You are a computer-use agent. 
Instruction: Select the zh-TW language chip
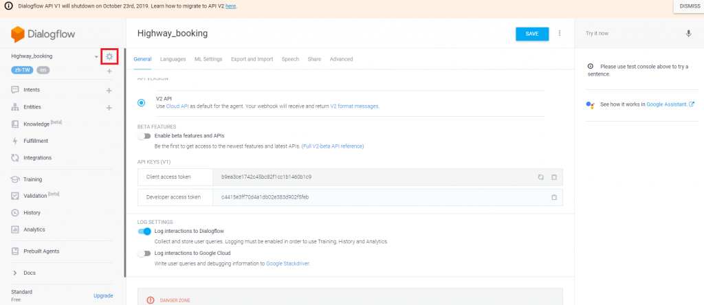point(23,70)
